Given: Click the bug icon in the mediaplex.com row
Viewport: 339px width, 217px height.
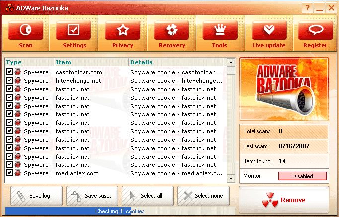Looking at the screenshot, I should coord(18,173).
